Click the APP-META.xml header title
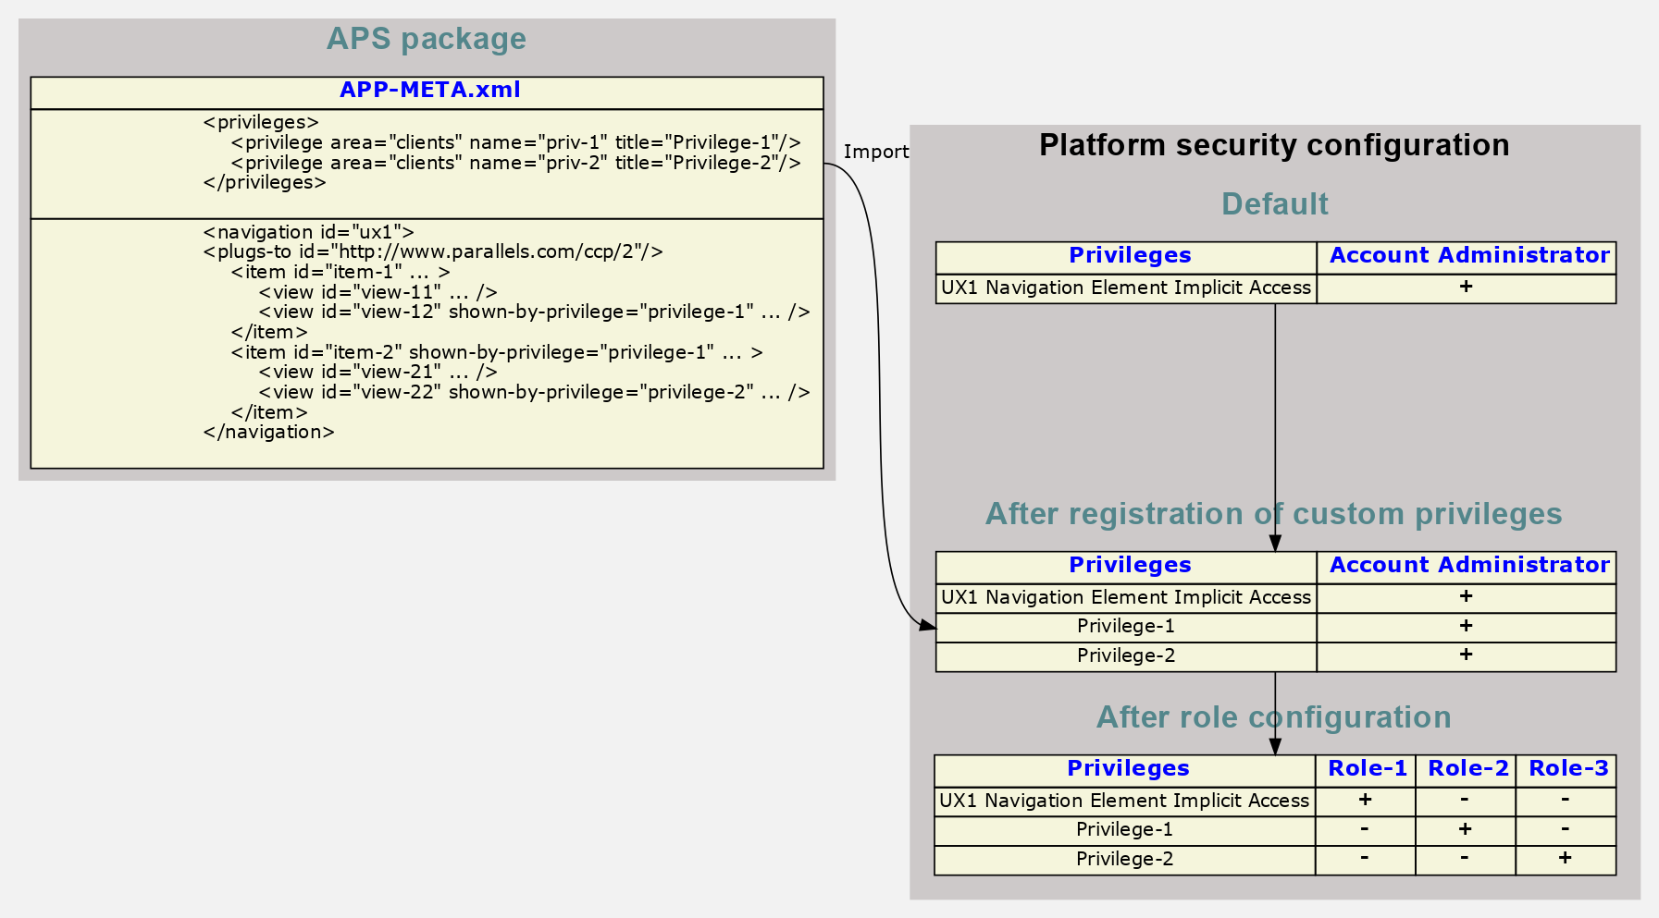This screenshot has height=918, width=1659. pos(429,90)
